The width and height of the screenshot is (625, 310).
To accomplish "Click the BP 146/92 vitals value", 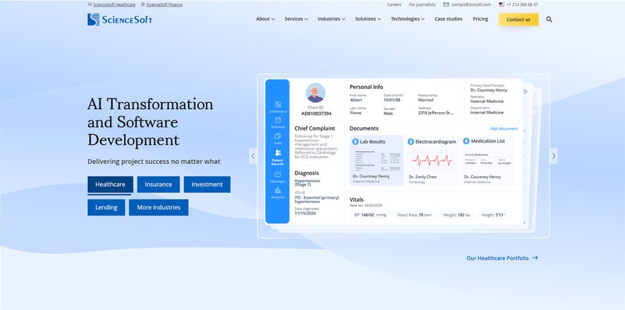I will coord(370,215).
